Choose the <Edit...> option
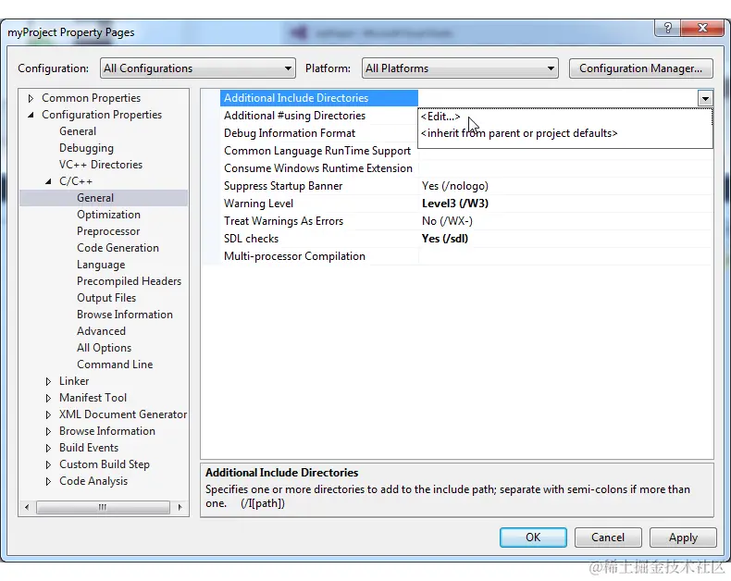Viewport: 731px width, 581px height. (440, 117)
